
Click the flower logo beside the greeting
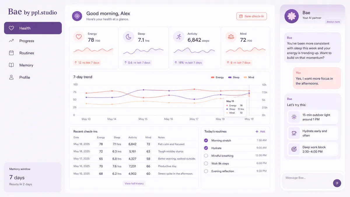point(77,16)
